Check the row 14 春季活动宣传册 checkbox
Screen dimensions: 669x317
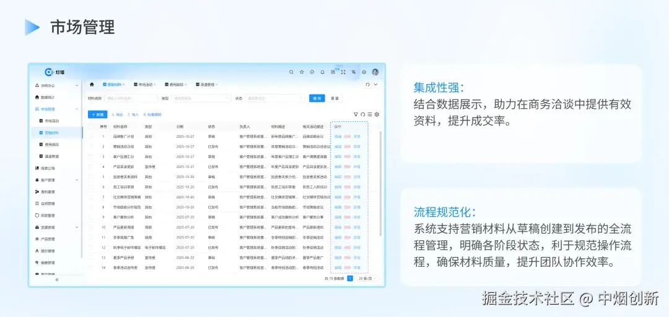coord(90,268)
